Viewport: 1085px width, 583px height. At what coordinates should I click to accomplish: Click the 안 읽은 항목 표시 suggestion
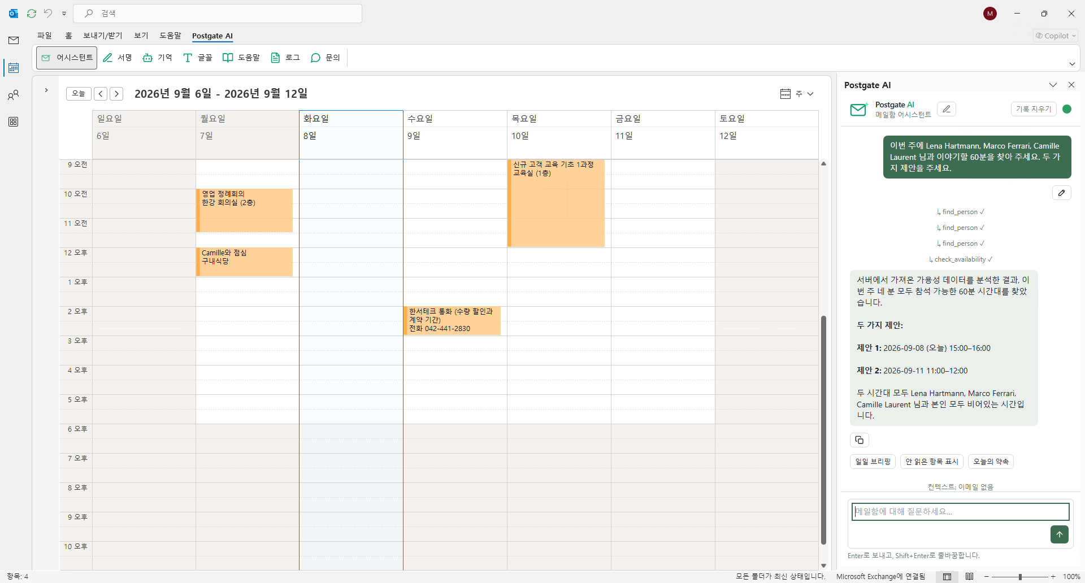tap(932, 462)
